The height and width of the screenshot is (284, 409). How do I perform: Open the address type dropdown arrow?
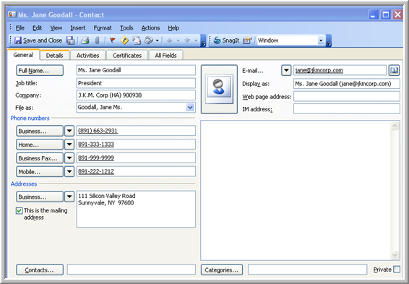(69, 197)
